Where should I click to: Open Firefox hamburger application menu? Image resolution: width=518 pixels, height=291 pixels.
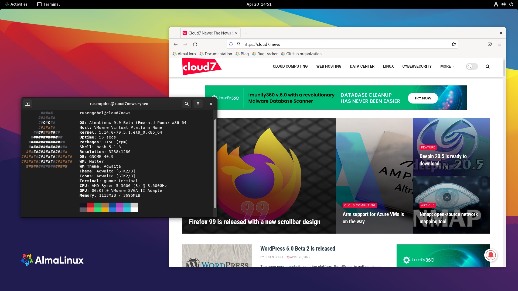coord(499,44)
